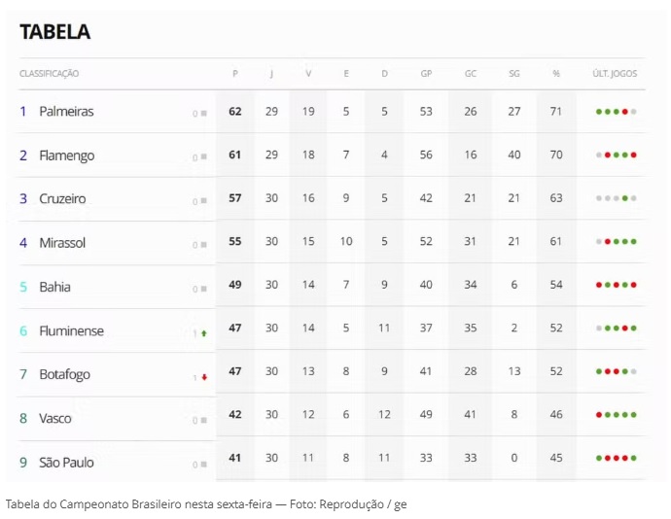Click the grey position square in Bahia row
Image resolution: width=671 pixels, height=519 pixels.
(203, 290)
